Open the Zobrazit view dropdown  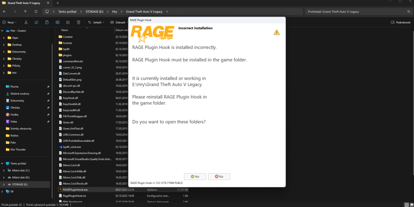point(119,22)
